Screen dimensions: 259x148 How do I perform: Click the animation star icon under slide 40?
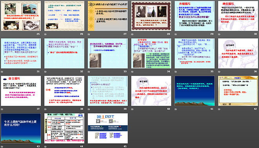click(x=132, y=109)
